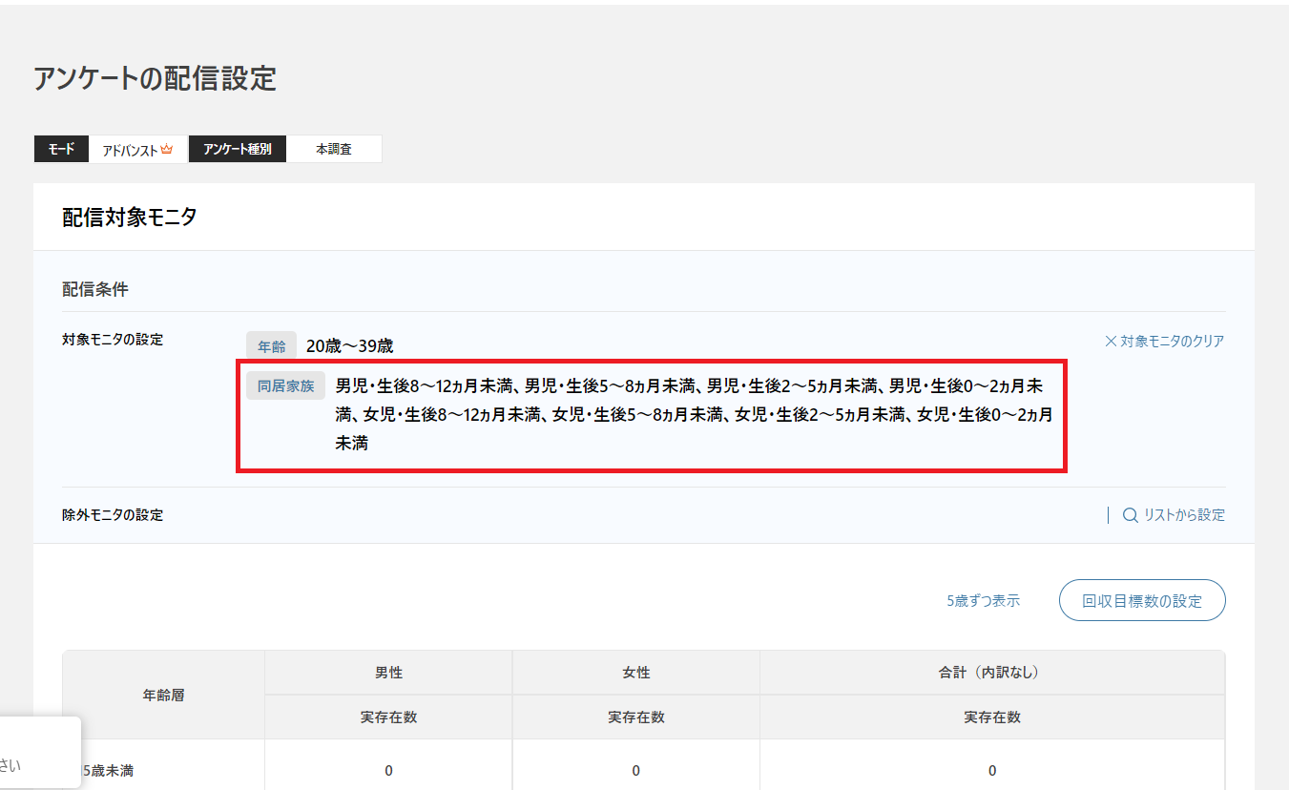Click the 20歳〜39歳 age value
1289x790 pixels.
349,346
